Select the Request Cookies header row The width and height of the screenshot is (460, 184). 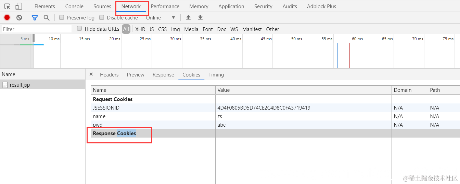(x=276, y=99)
